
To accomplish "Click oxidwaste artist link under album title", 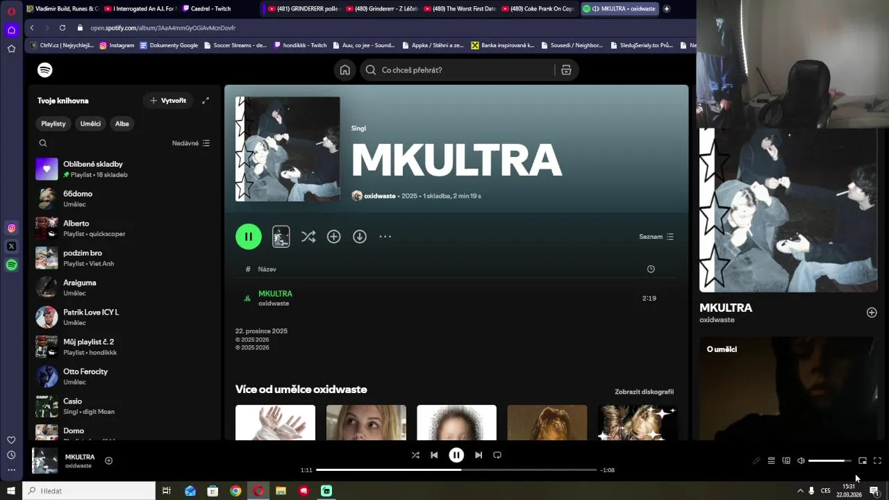I will tap(380, 196).
